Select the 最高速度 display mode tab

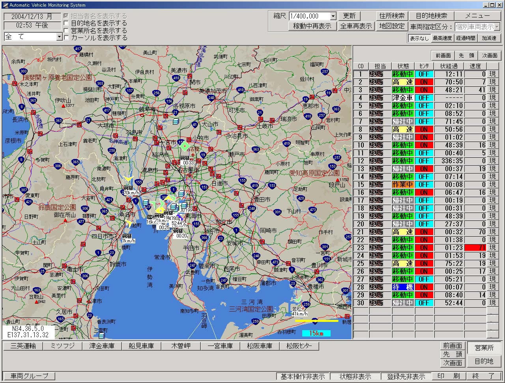point(442,38)
